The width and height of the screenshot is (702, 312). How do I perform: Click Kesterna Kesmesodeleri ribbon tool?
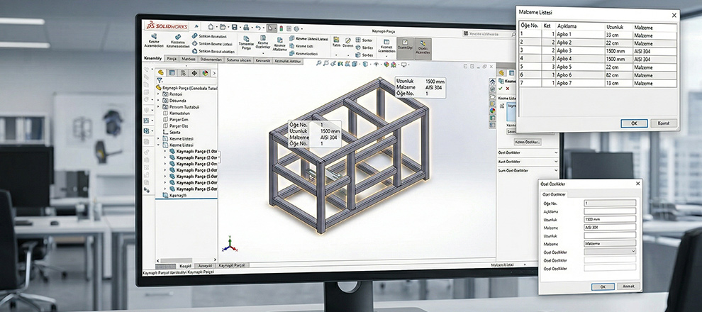click(x=178, y=41)
